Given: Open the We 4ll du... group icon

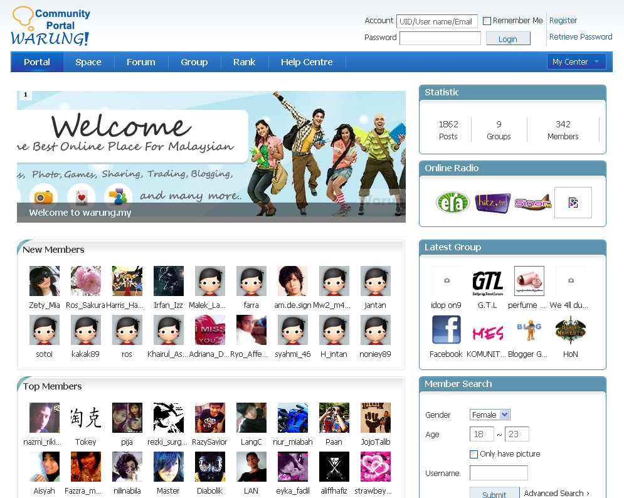Looking at the screenshot, I should point(570,281).
